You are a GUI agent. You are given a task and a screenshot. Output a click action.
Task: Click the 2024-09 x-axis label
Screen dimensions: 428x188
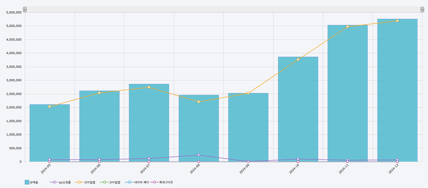(x=244, y=169)
